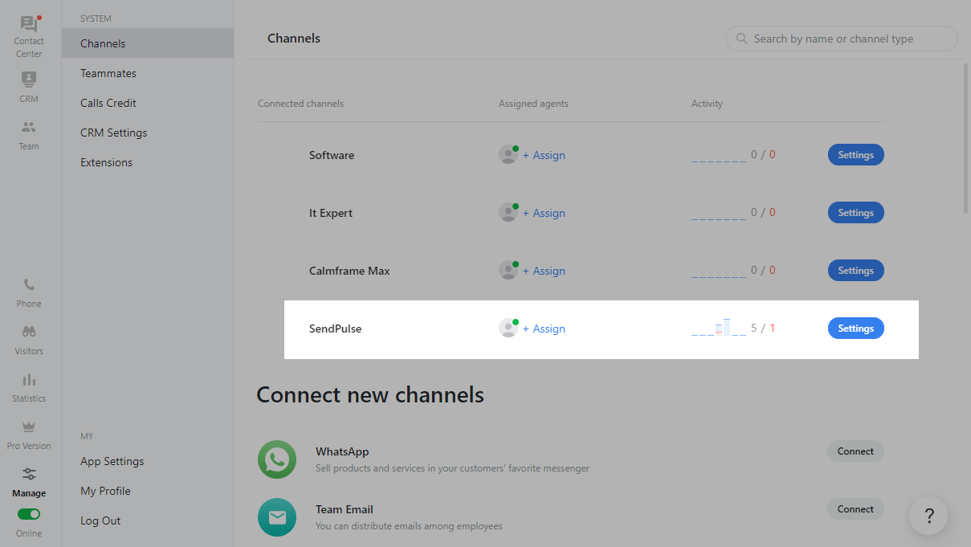Go to CRM Settings
The height and width of the screenshot is (547, 971).
pyautogui.click(x=114, y=133)
